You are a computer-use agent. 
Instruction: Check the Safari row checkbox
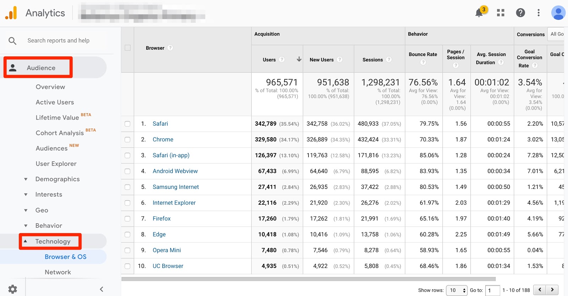click(127, 124)
